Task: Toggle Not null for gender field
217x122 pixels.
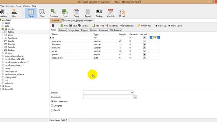Action: 144,54
